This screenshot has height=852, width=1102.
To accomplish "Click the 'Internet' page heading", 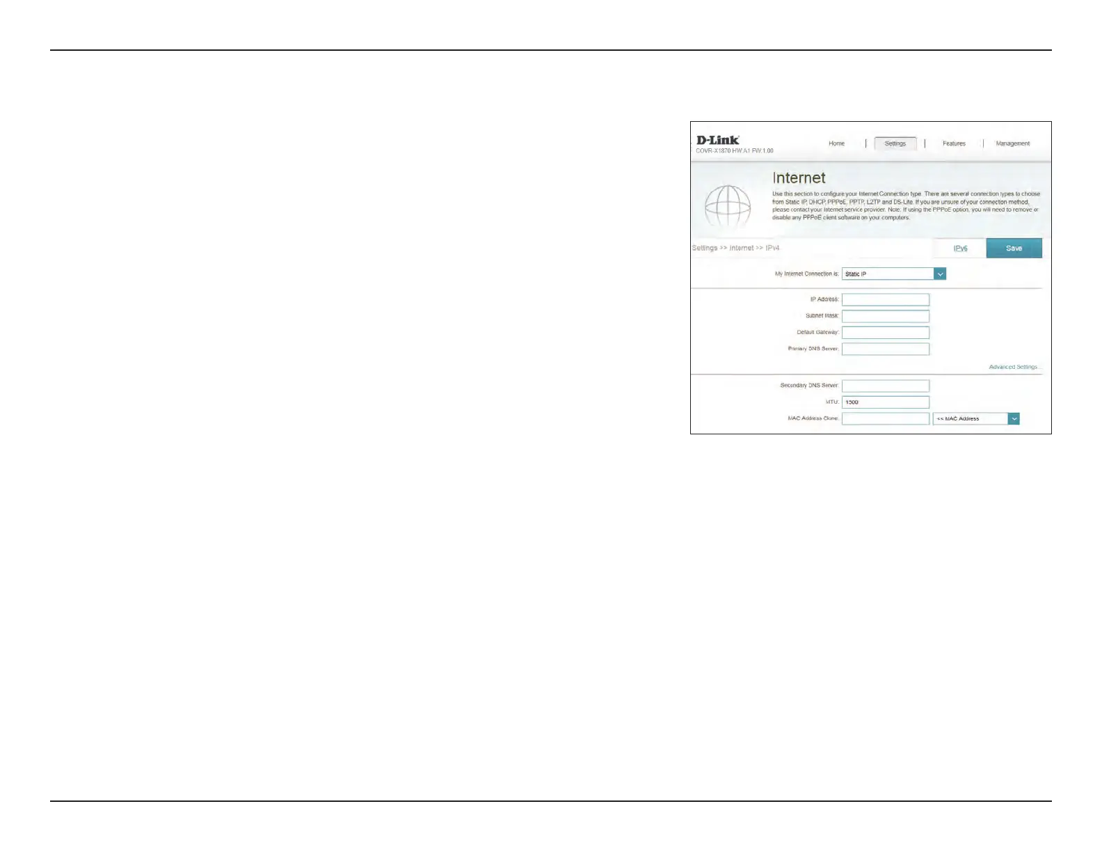I will coord(799,178).
